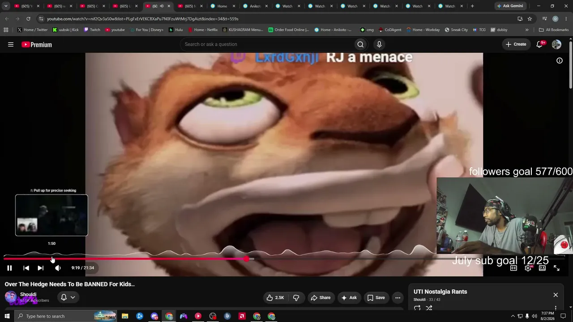Open File Explorer from taskbar
The height and width of the screenshot is (322, 573).
tap(125, 316)
